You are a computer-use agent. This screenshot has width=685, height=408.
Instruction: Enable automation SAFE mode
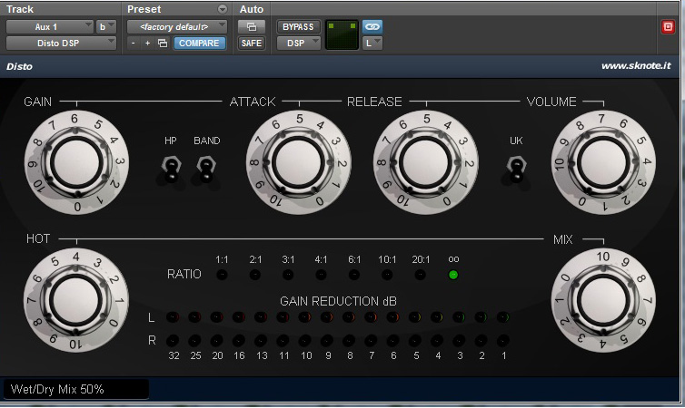coord(251,43)
